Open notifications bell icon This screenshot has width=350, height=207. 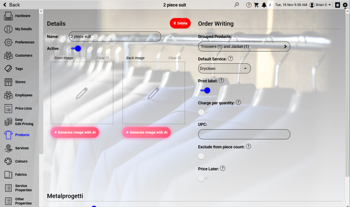point(264,5)
